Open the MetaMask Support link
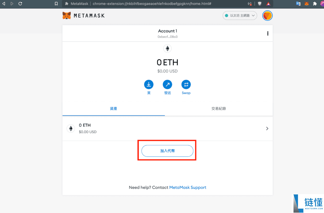 coord(188,187)
